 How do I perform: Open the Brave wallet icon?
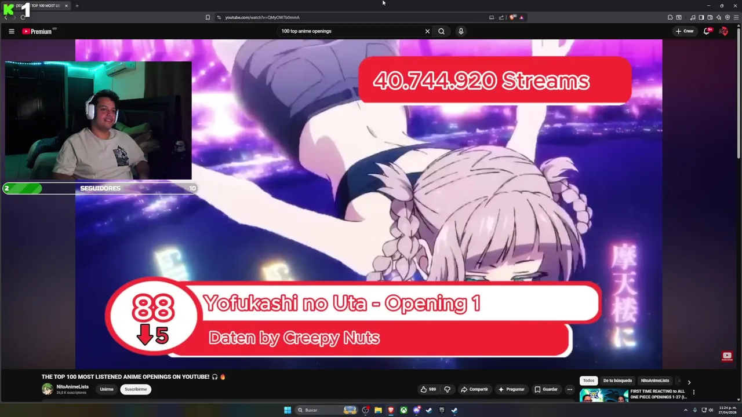click(x=710, y=17)
